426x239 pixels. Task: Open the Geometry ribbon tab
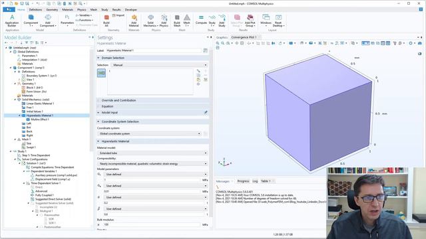click(x=52, y=10)
